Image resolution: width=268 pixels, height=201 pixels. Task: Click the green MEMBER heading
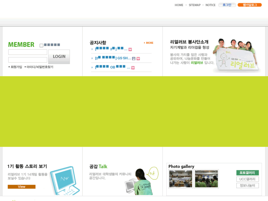[x=21, y=45]
